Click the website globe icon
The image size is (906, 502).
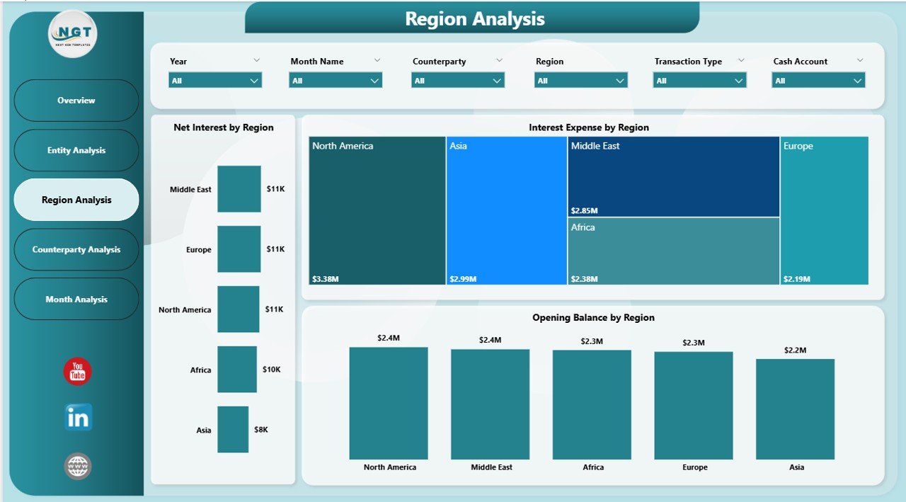click(x=76, y=466)
